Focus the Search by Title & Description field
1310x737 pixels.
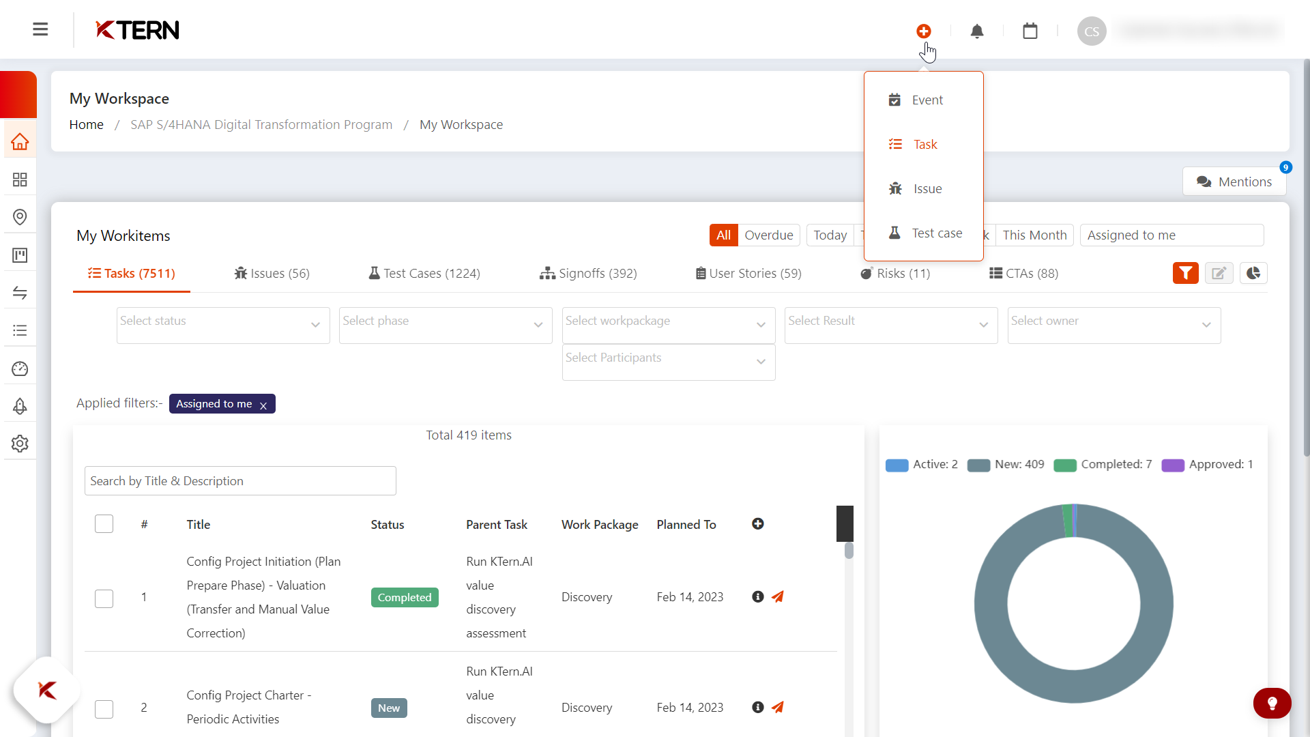point(240,481)
